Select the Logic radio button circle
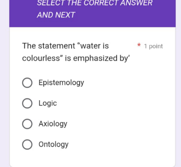The image size is (181, 167). pos(27,103)
